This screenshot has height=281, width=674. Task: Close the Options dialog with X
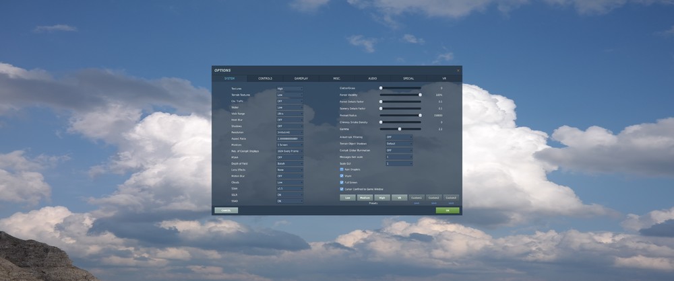tap(458, 71)
